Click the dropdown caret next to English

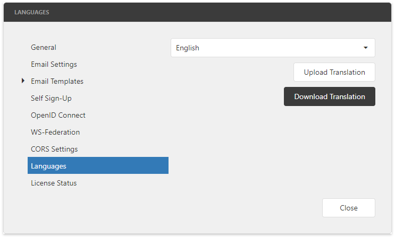pyautogui.click(x=366, y=48)
